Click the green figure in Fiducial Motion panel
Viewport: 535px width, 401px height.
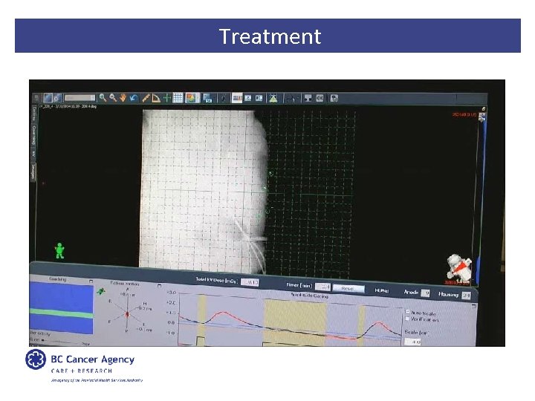100,291
